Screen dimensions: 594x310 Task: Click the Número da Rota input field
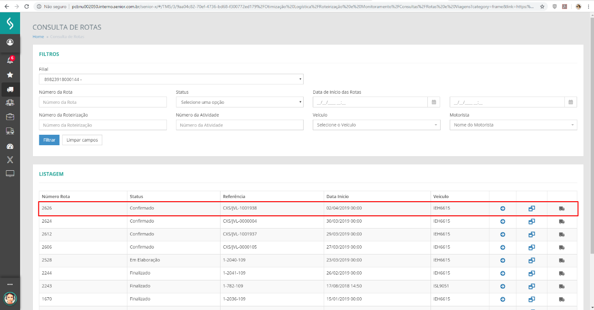103,102
